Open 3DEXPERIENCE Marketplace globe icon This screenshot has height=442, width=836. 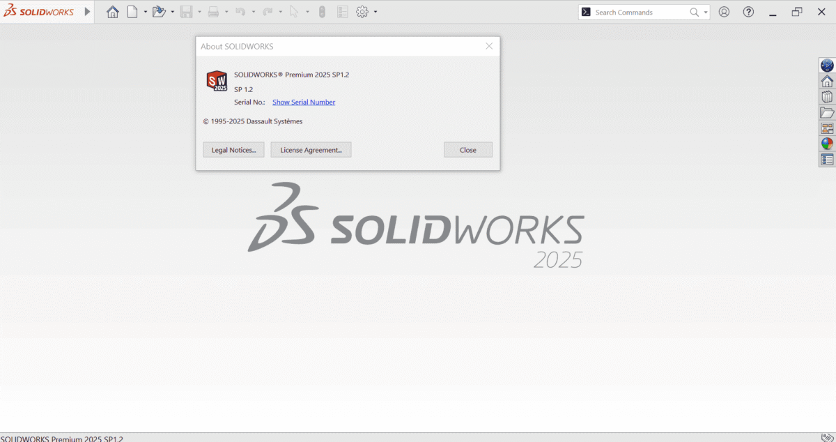pos(827,66)
